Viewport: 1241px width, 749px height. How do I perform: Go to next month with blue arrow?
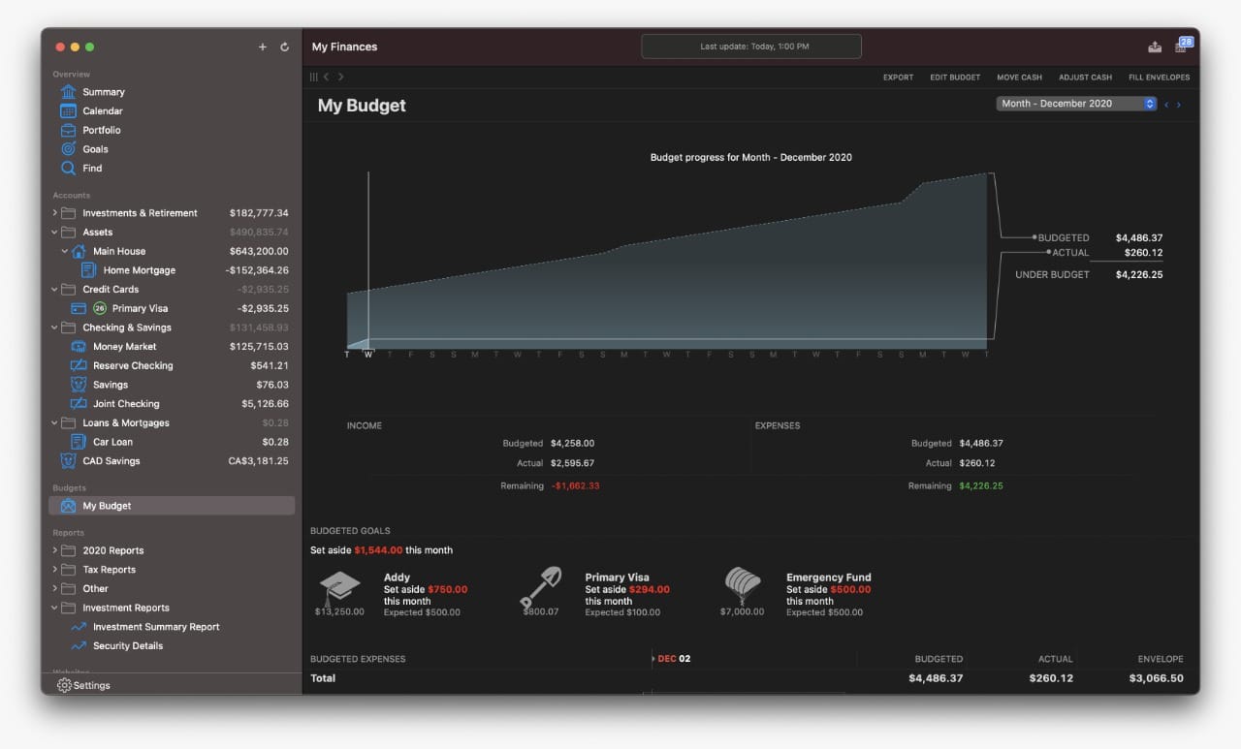click(x=1179, y=105)
